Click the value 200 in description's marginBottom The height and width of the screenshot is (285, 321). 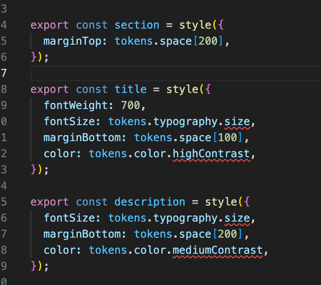coord(227,234)
